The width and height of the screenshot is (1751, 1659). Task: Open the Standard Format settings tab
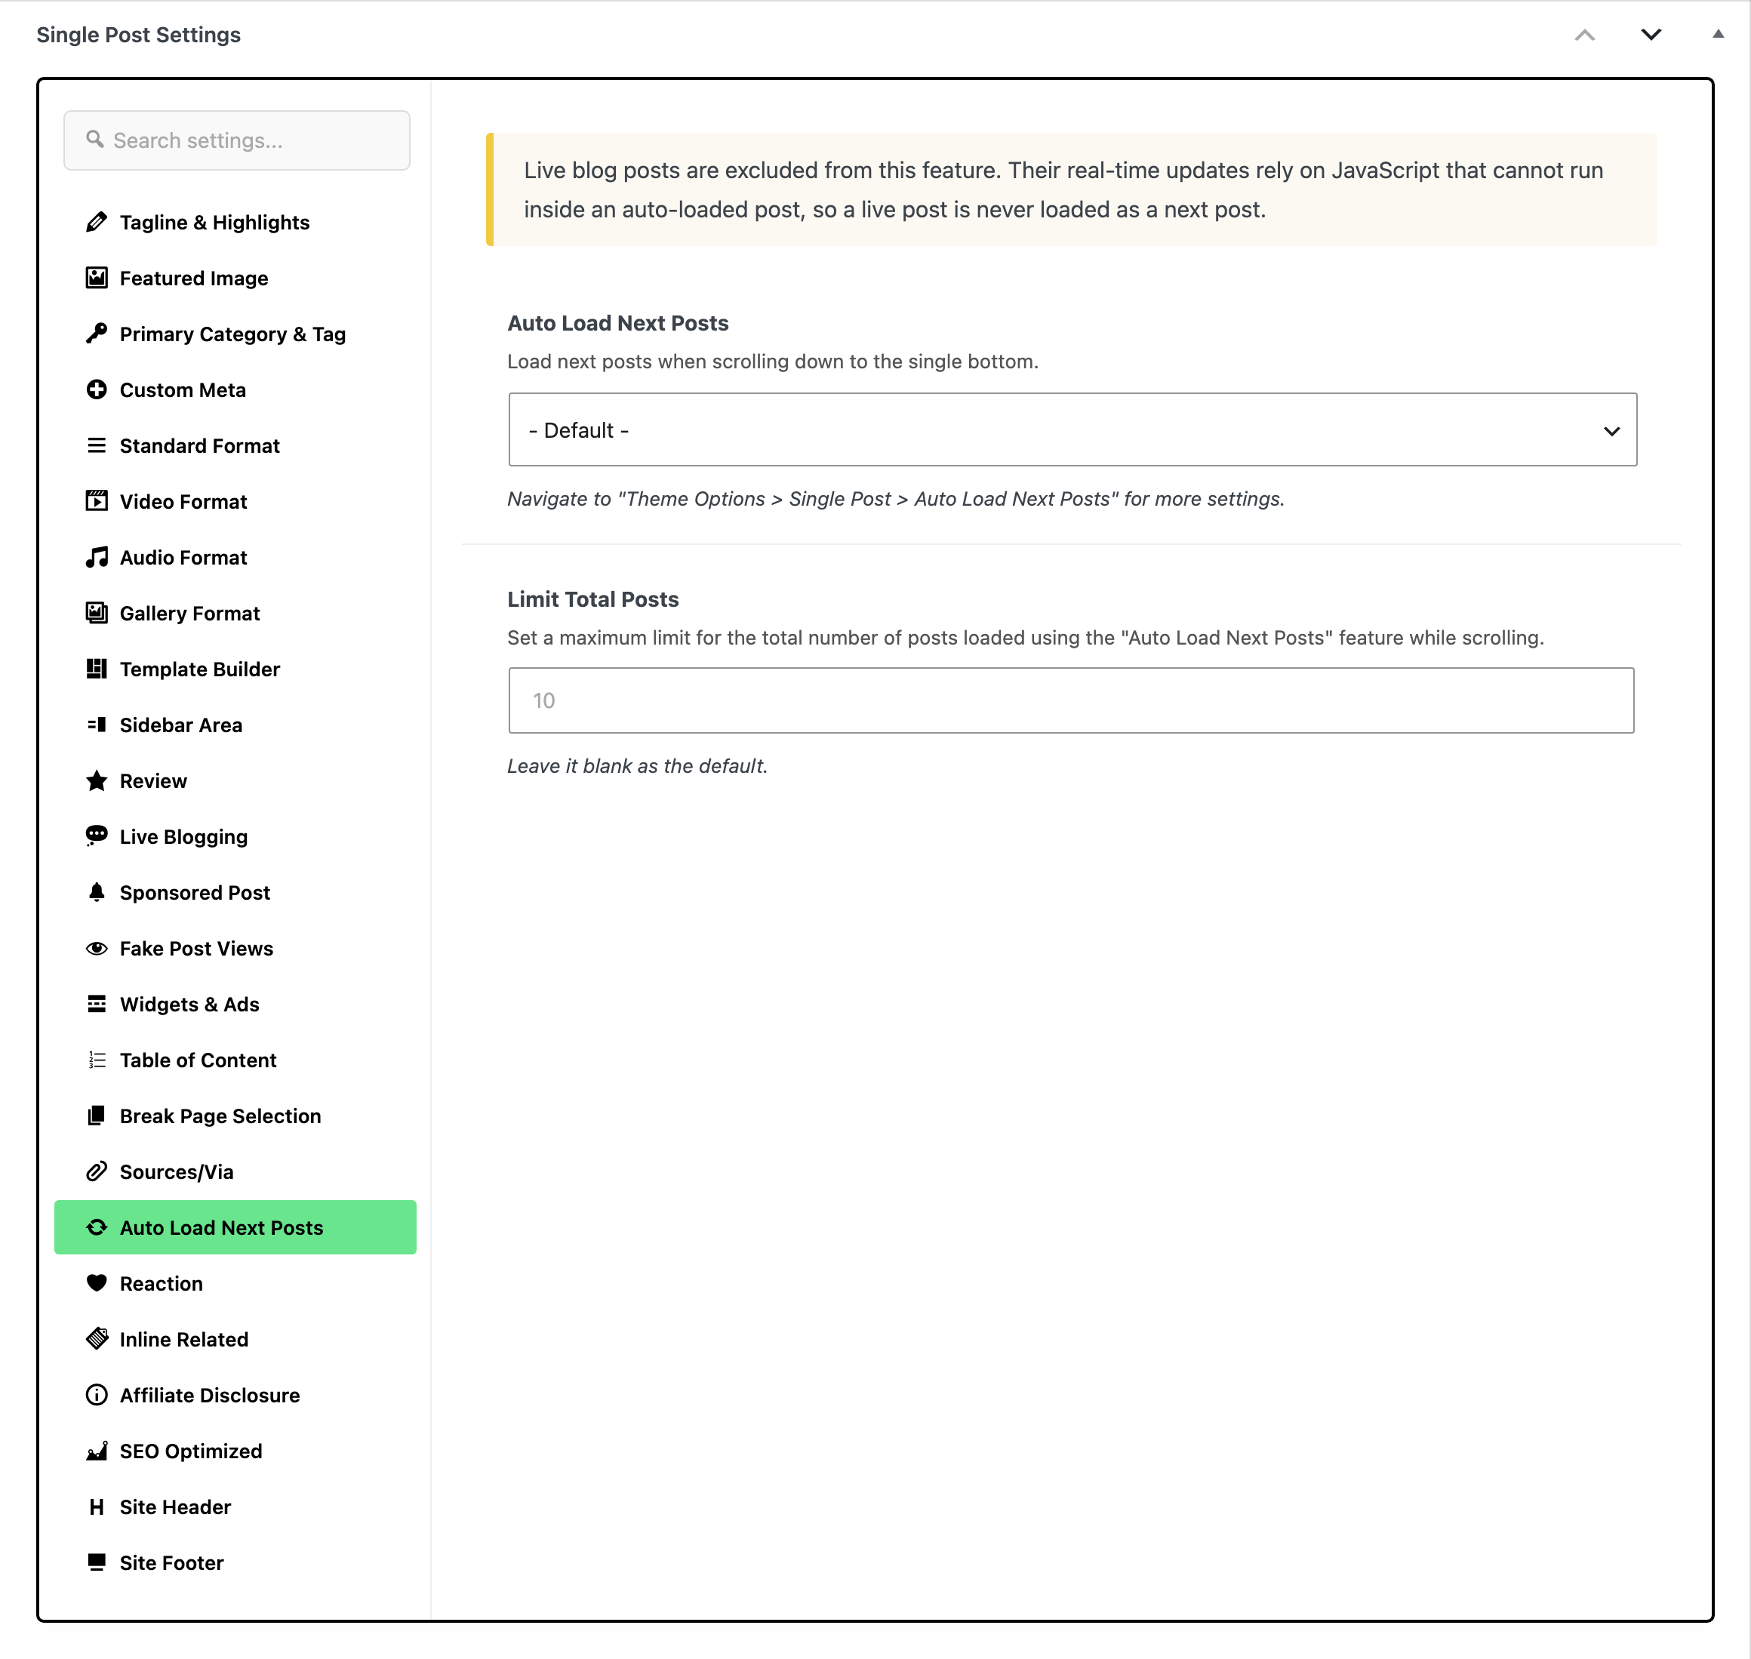point(235,446)
